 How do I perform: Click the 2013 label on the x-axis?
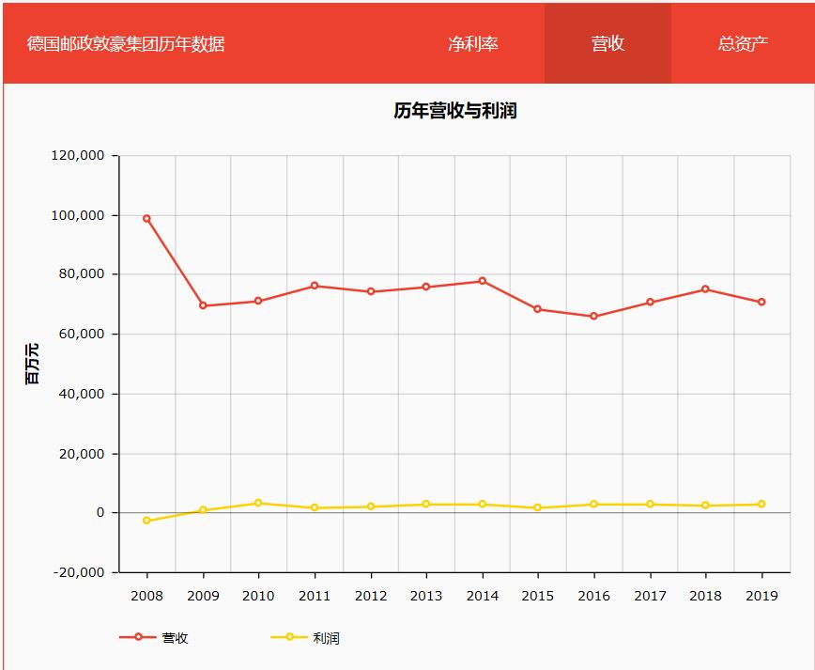tap(427, 596)
